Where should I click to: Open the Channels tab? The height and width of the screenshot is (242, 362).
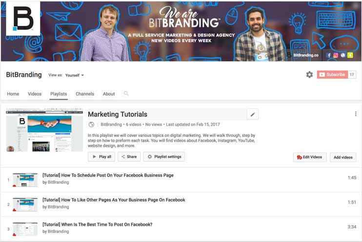point(85,94)
